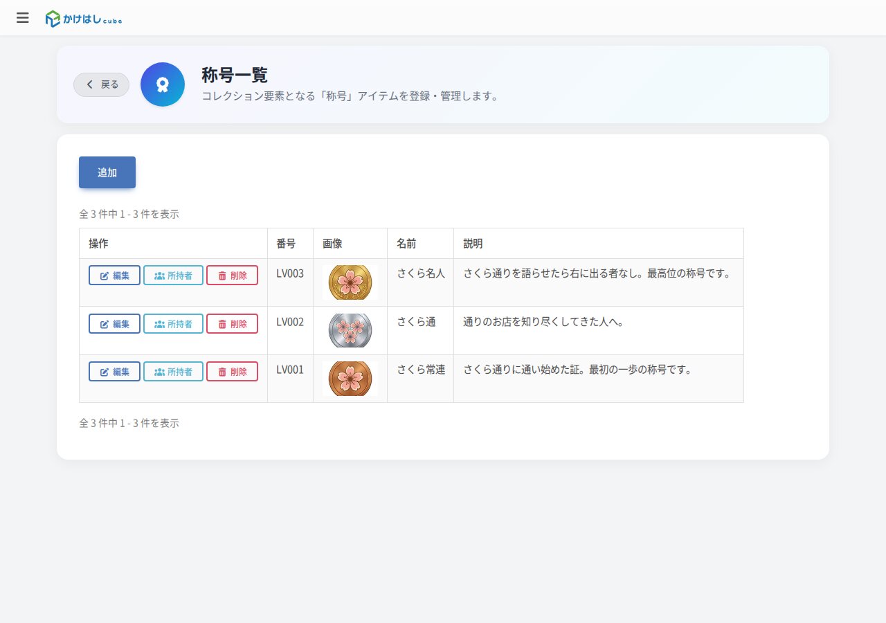Show holders of LV003 さくら名人
Viewport: 886px width, 623px height.
[173, 276]
